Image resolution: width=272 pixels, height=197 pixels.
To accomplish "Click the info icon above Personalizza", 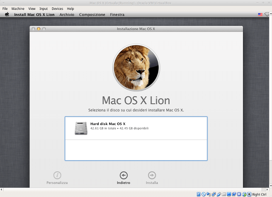I will pos(57,175).
